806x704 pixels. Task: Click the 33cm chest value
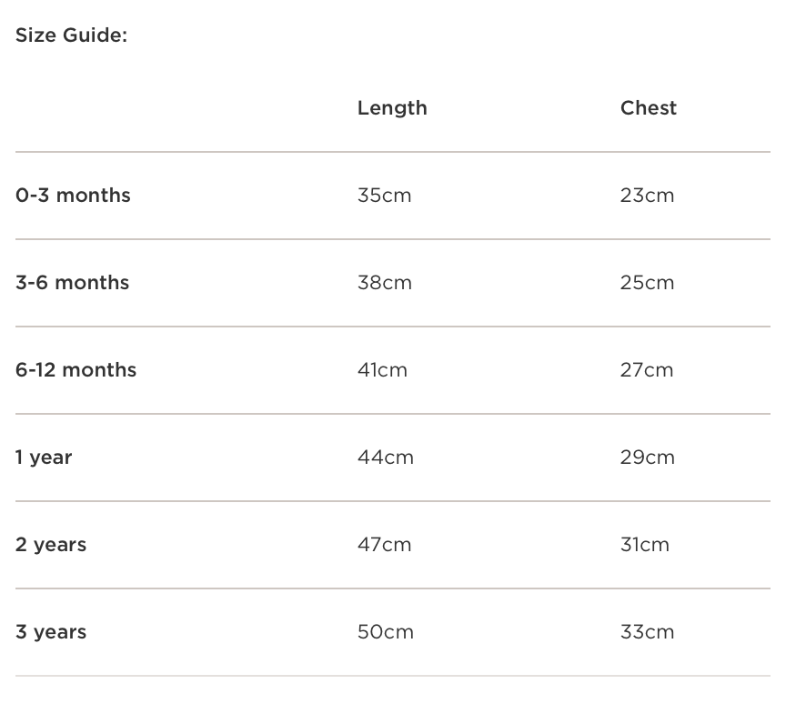[648, 632]
